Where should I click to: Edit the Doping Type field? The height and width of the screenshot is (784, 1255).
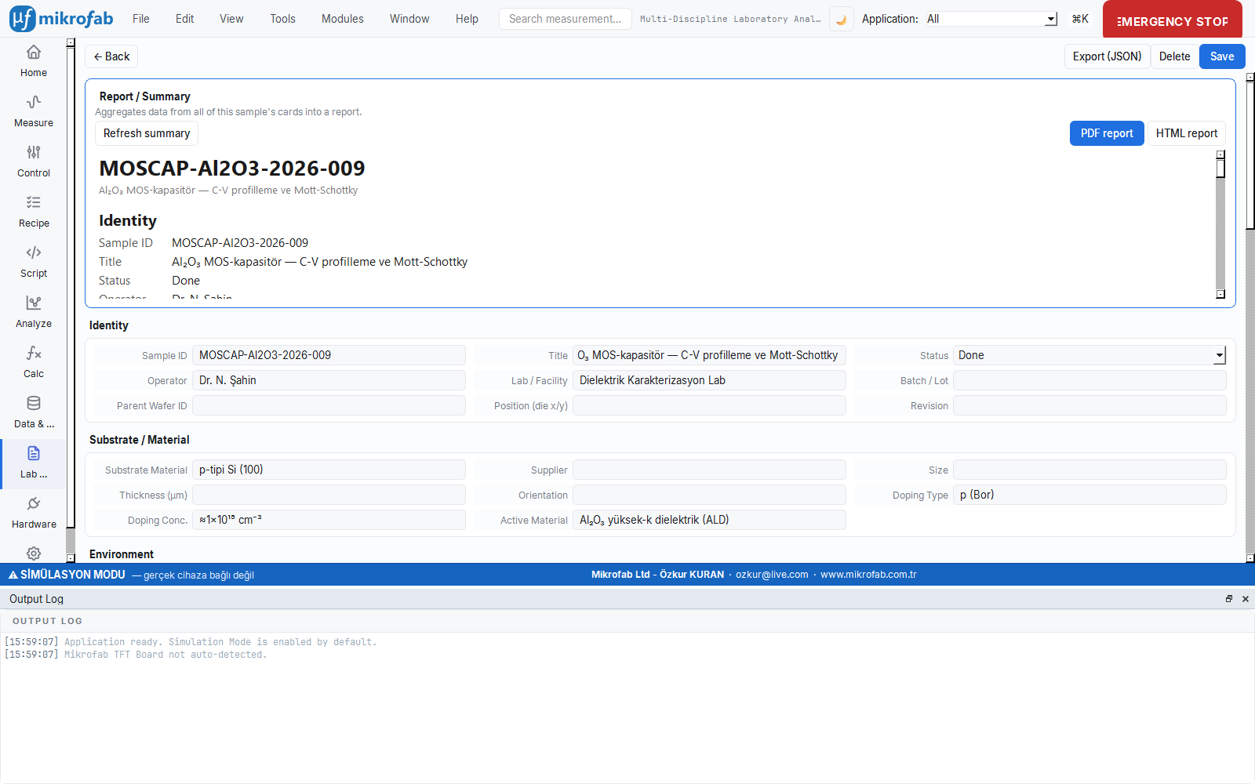point(1089,495)
